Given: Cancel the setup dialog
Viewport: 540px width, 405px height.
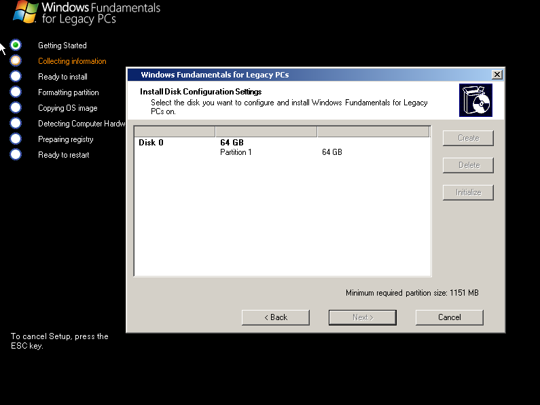Looking at the screenshot, I should (x=450, y=317).
